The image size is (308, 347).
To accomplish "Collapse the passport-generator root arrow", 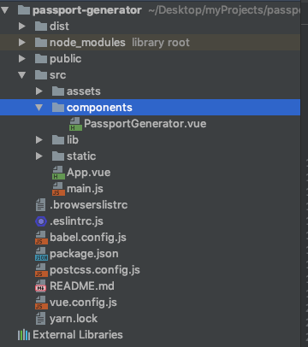I will coord(4,10).
